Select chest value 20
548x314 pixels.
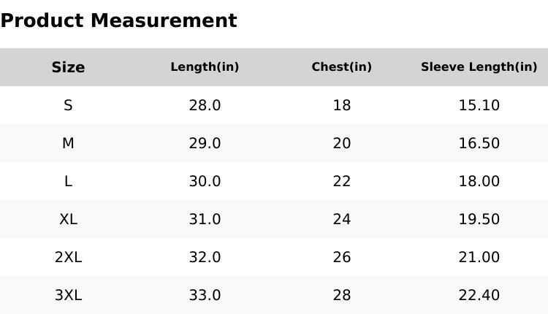[341, 143]
